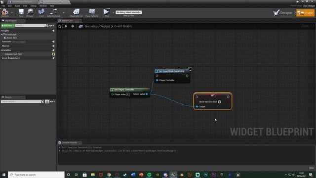Click Event Graph breadcrumb

point(123,26)
